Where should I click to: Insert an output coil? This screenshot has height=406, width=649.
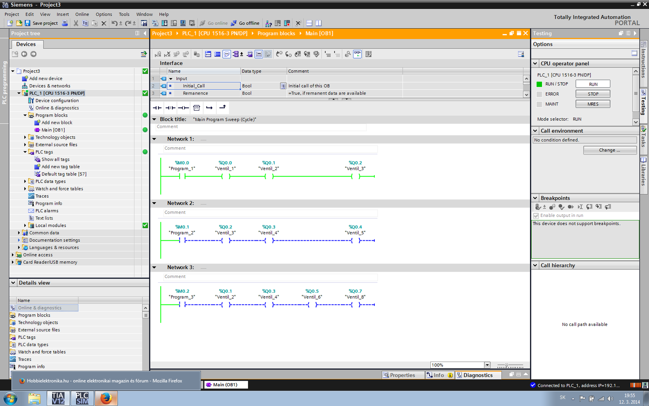point(183,107)
